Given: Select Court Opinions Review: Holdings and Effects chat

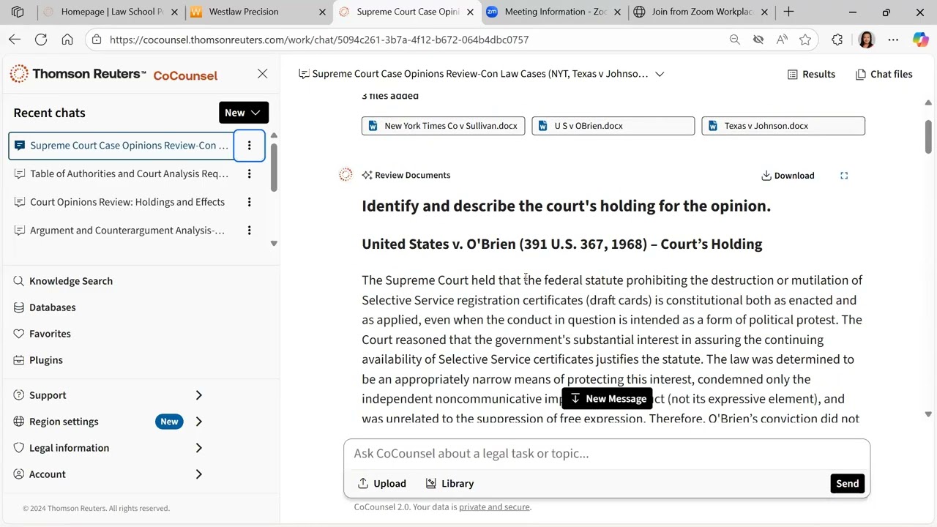Looking at the screenshot, I should [x=121, y=202].
